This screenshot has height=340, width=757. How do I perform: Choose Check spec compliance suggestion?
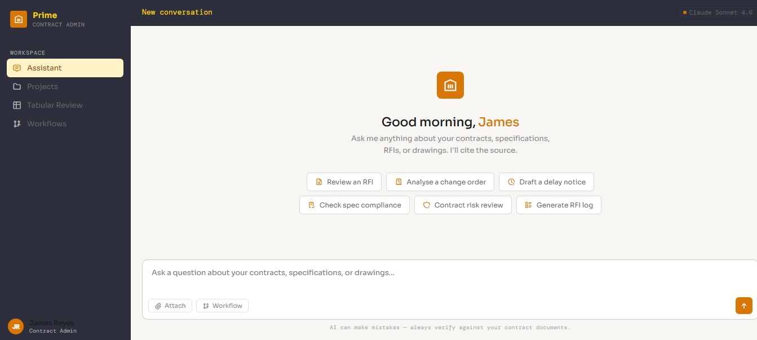click(355, 205)
